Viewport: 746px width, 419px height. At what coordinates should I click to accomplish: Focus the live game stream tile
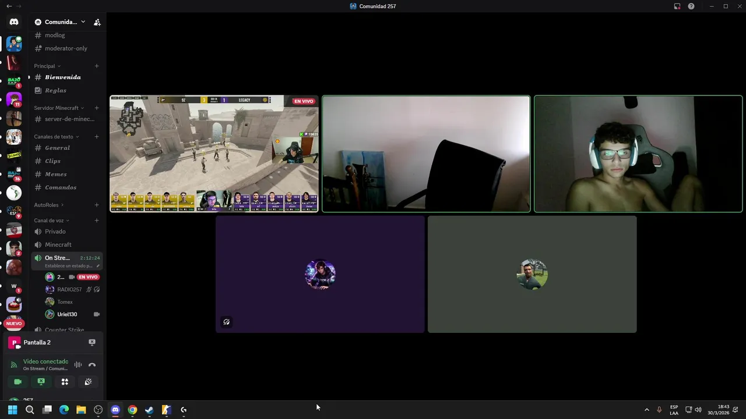pyautogui.click(x=214, y=154)
